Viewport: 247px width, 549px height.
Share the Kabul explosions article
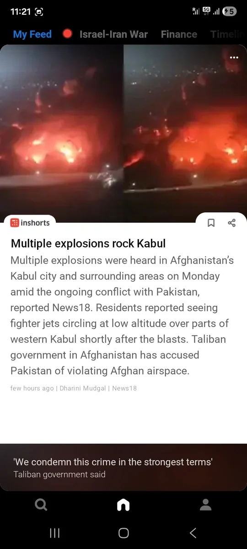[x=231, y=223]
